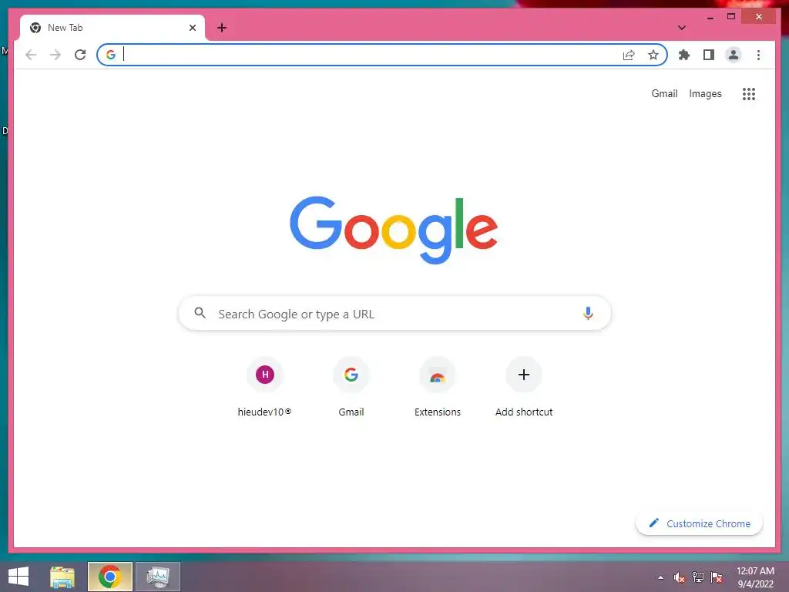The image size is (789, 592).
Task: Open the Google apps grid
Action: coord(749,93)
